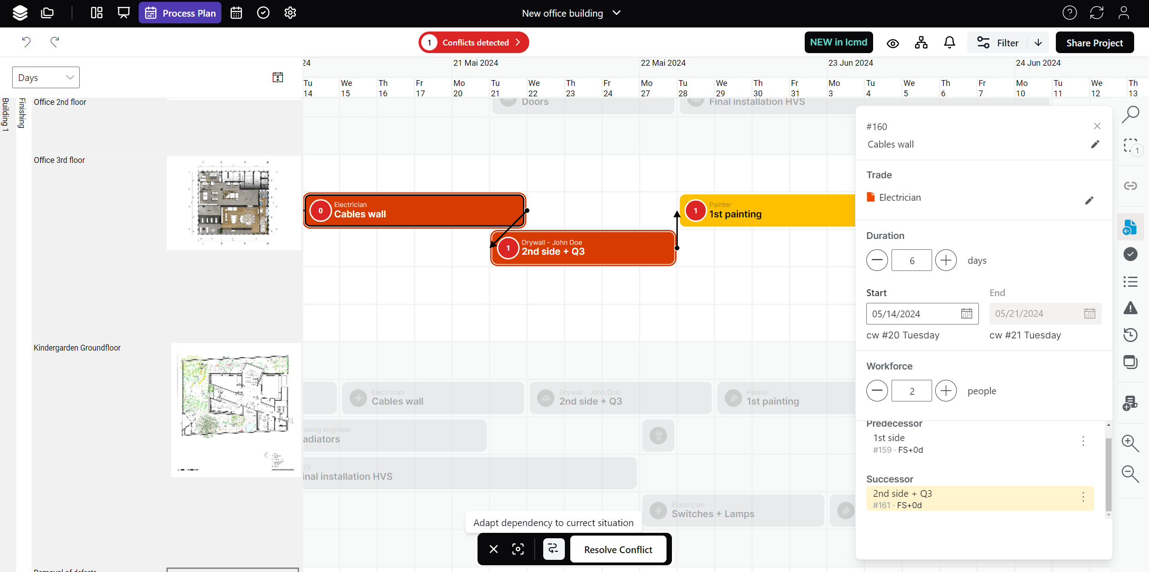This screenshot has height=572, width=1149.
Task: Open the history clock icon in sidebar
Action: tap(1130, 335)
